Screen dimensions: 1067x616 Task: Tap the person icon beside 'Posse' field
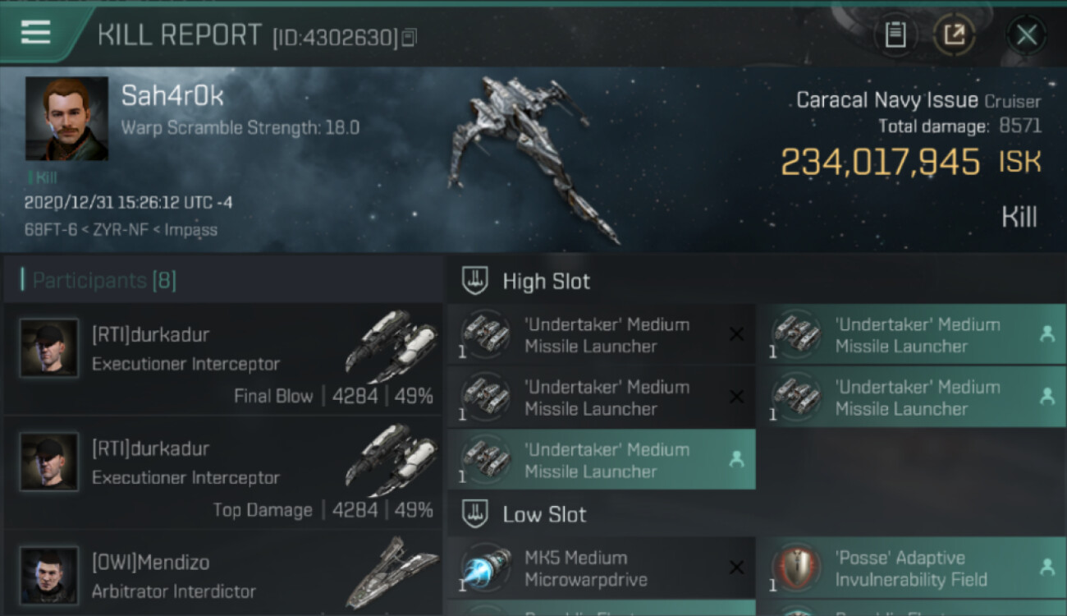[1046, 568]
